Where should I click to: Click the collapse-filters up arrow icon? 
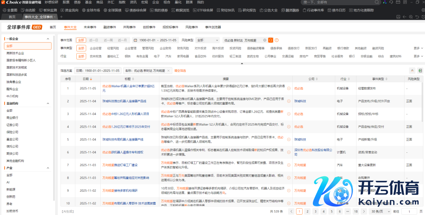tap(412, 70)
